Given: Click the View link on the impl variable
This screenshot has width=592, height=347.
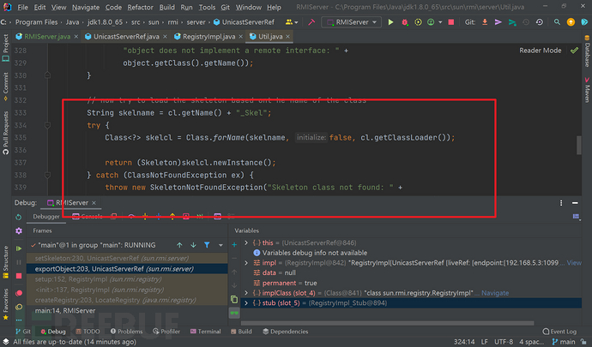Looking at the screenshot, I should (x=574, y=263).
